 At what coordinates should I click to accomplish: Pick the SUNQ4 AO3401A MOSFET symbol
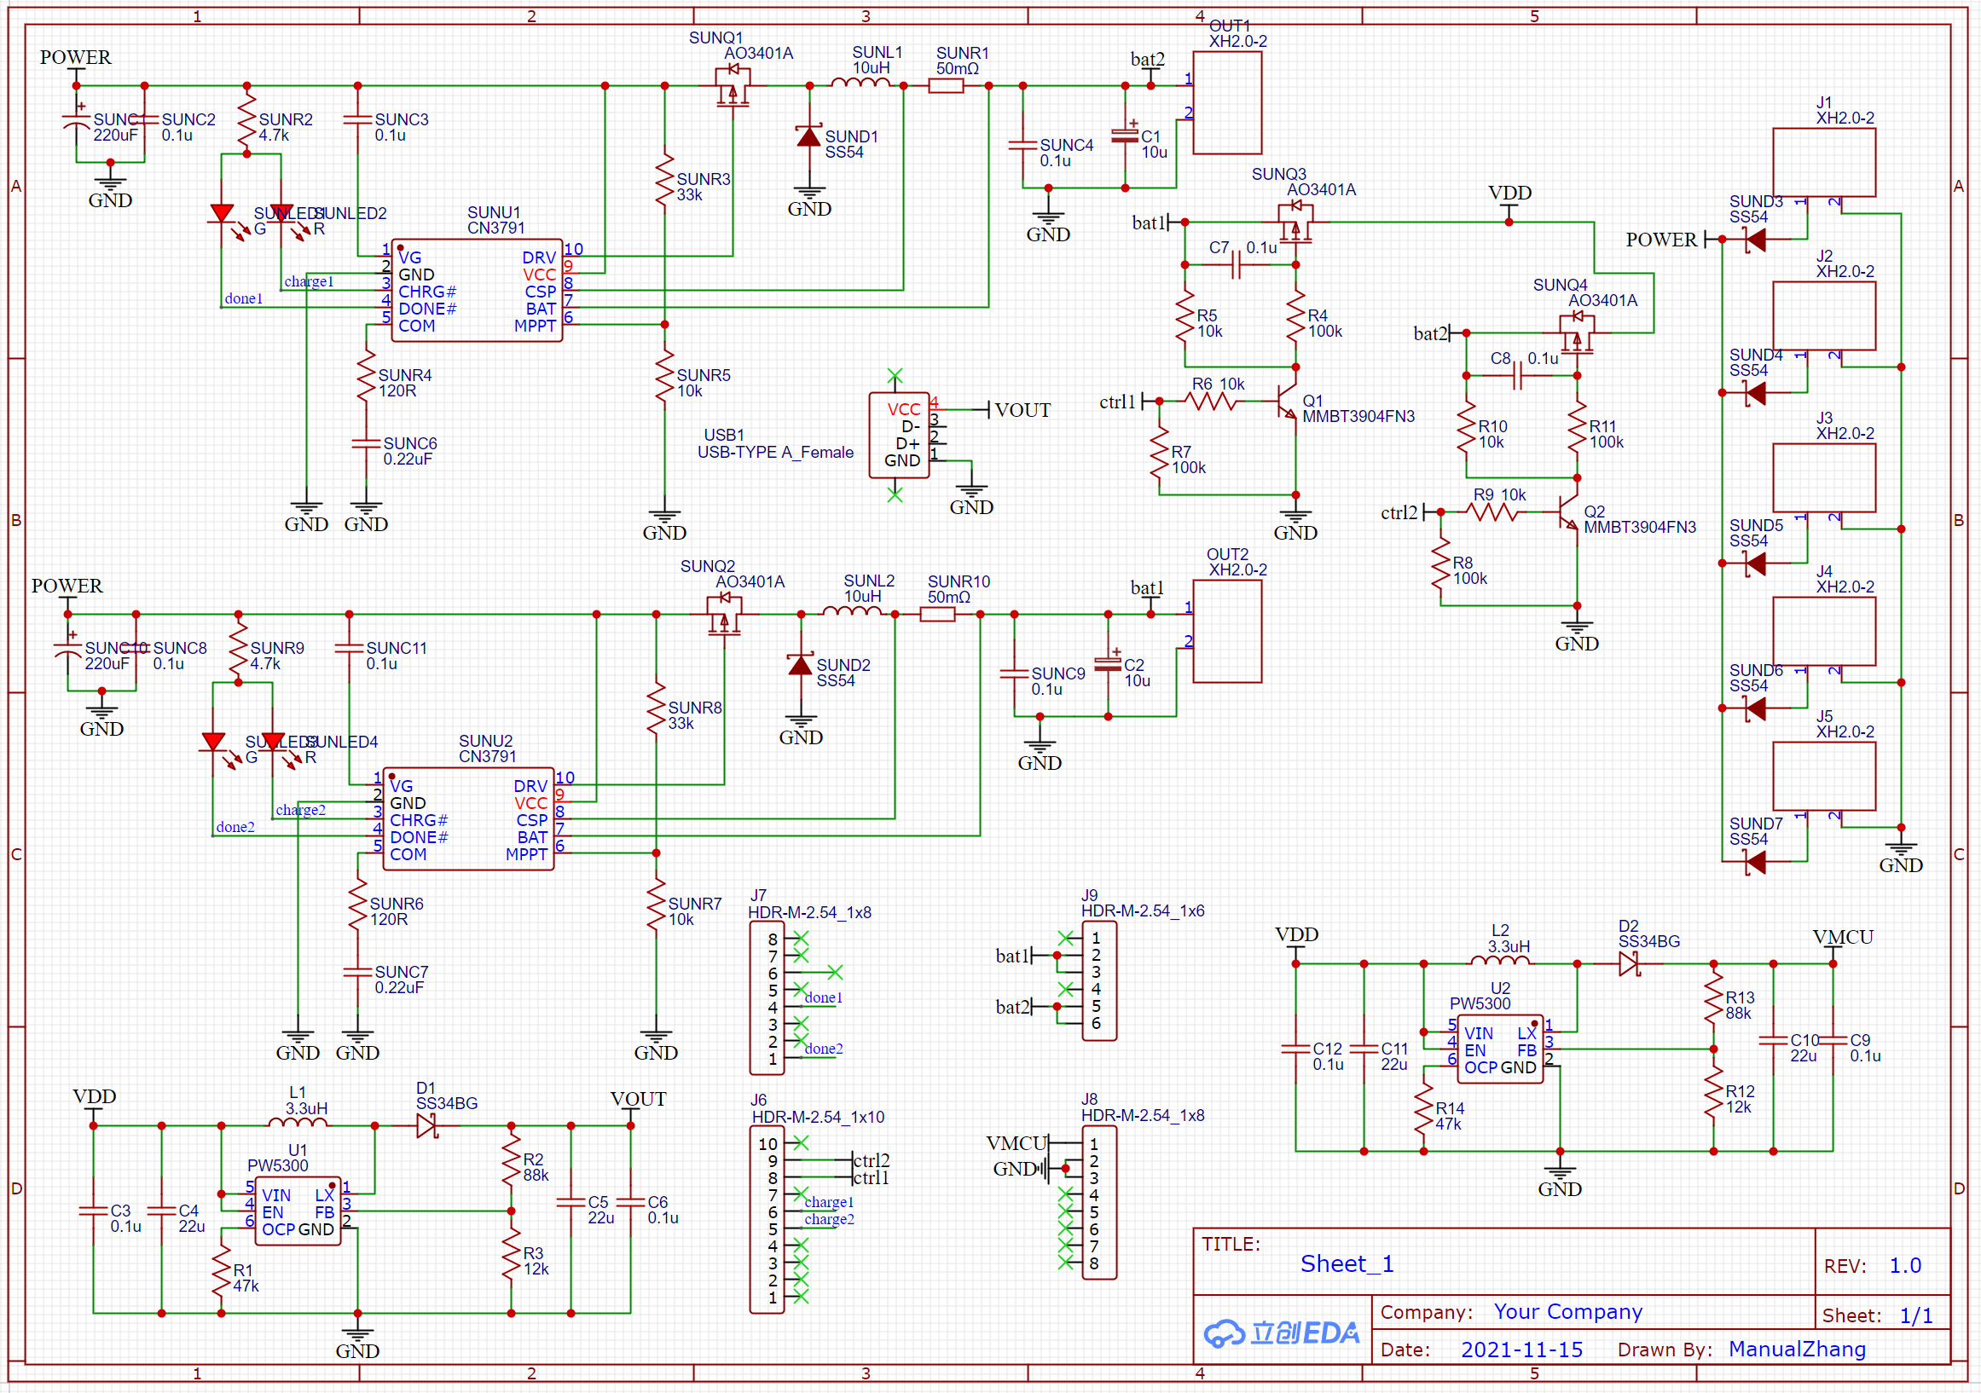1576,333
